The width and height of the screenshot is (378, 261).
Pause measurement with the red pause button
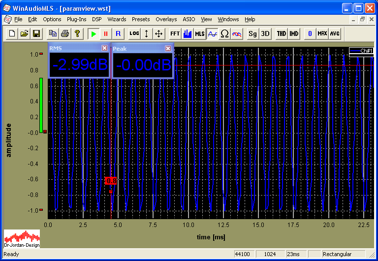(105, 33)
